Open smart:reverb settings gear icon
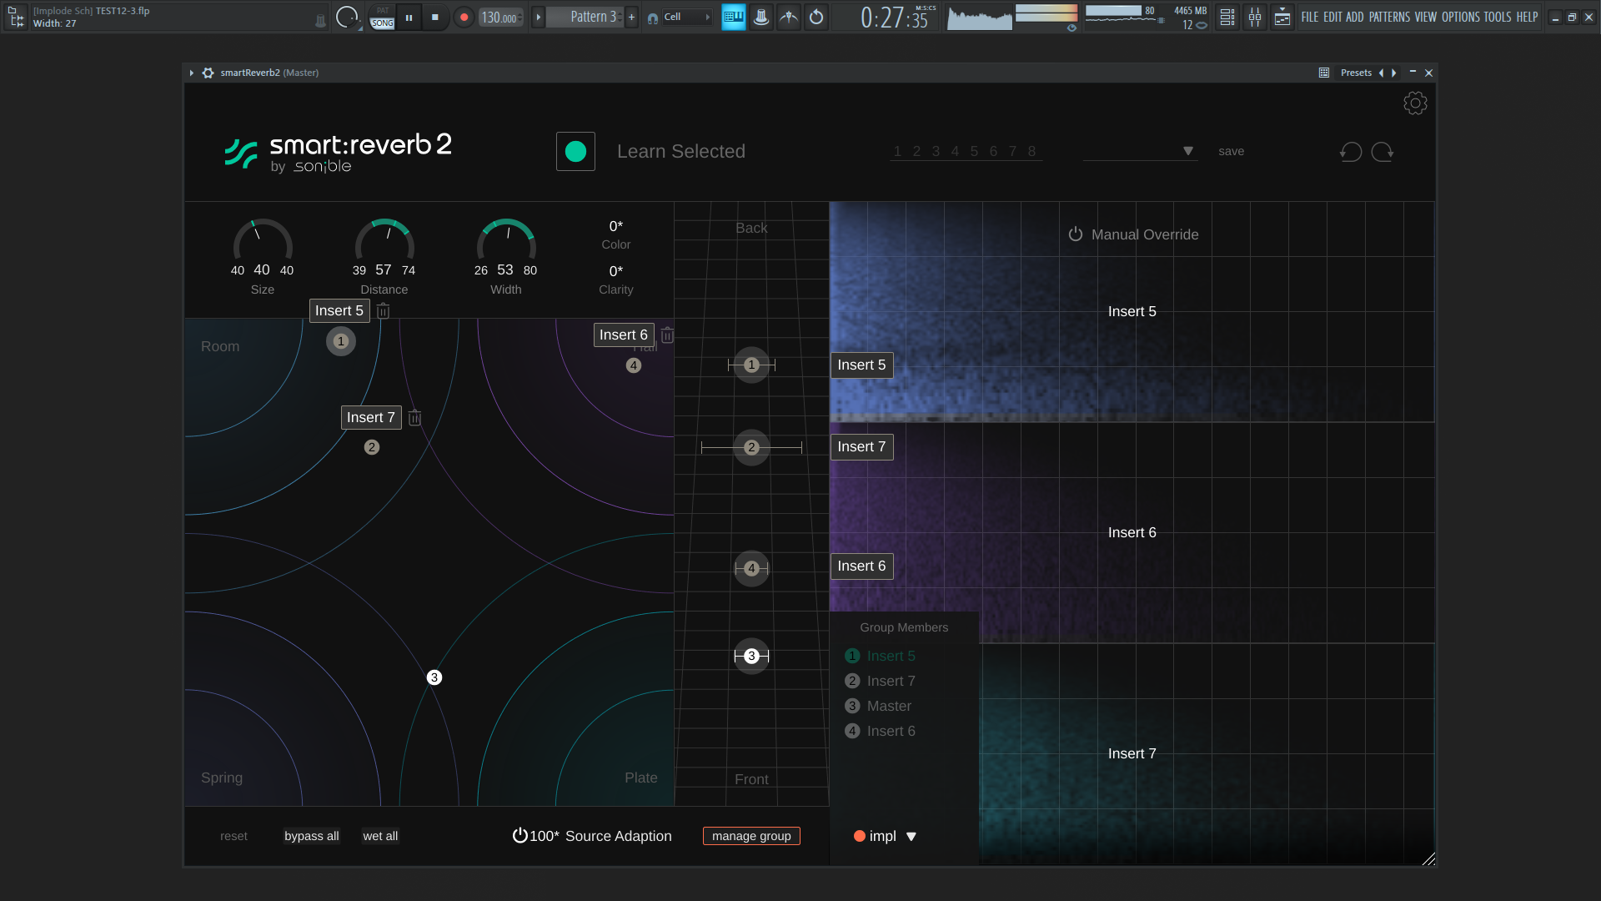 tap(1415, 103)
